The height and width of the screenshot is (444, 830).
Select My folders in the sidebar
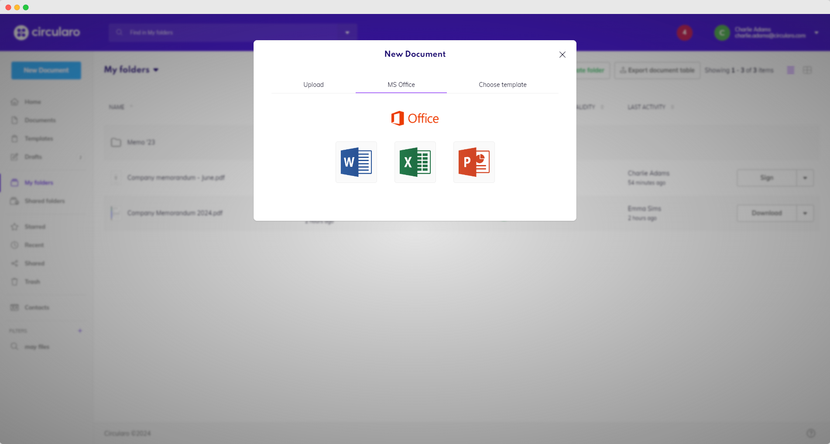tap(39, 182)
